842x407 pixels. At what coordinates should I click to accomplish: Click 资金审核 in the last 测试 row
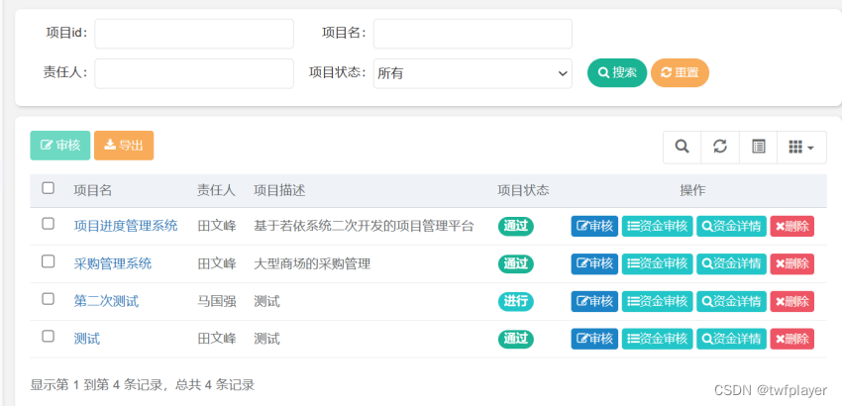click(x=658, y=339)
